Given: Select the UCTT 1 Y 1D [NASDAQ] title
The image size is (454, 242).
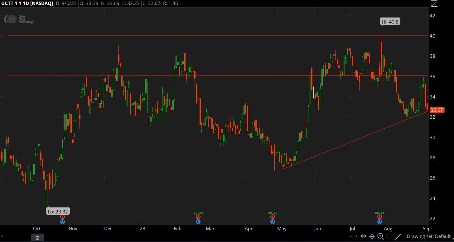Looking at the screenshot, I should (x=27, y=4).
